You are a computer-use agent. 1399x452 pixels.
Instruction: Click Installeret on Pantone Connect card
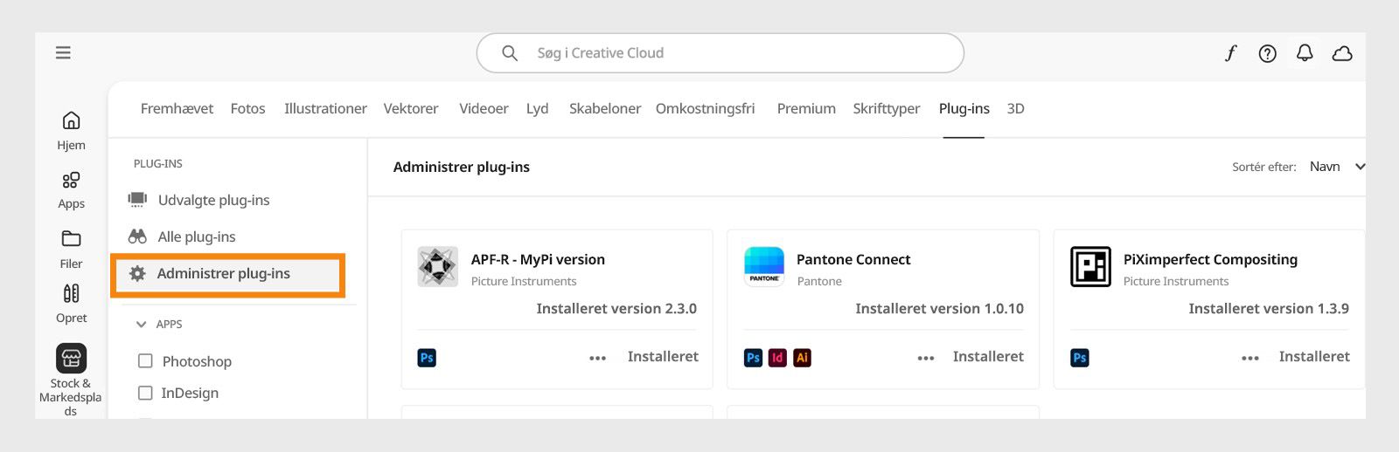tap(988, 356)
